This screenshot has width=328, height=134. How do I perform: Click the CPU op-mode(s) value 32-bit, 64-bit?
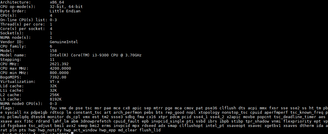click(66, 7)
